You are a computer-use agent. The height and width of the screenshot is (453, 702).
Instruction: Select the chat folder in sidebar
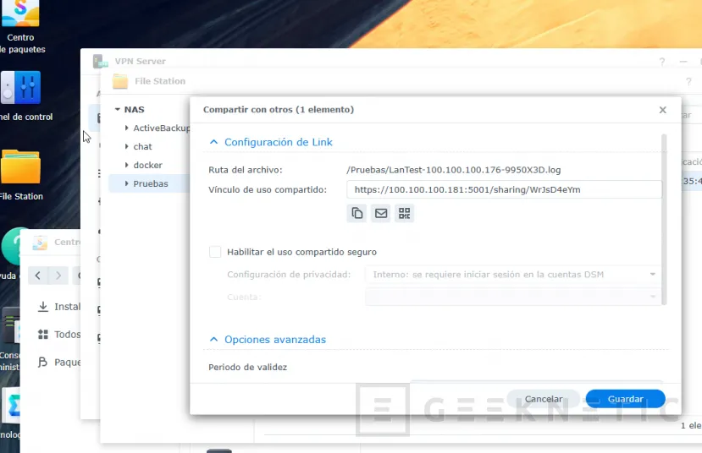(142, 147)
